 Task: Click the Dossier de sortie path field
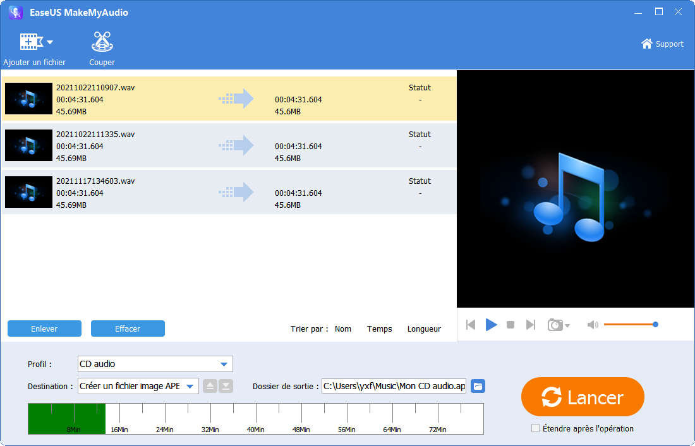click(x=394, y=386)
